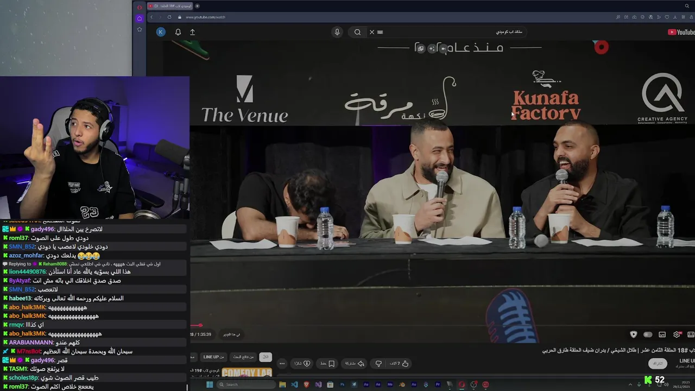
Task: Click TASM1 username in chat
Action: [x=18, y=369]
